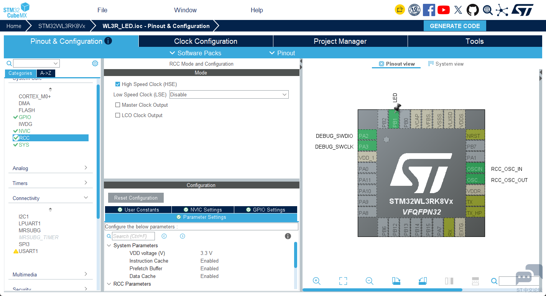Screen dimensions: 546x296
Task: Click the vertical split view icon
Action: 449,281
